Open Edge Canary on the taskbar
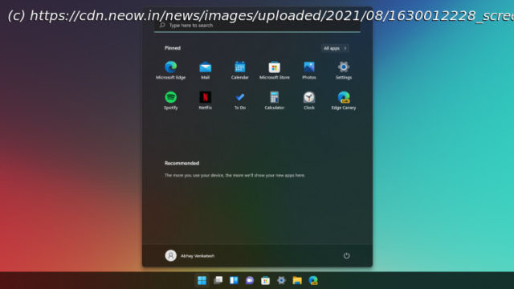The width and height of the screenshot is (514, 289). pyautogui.click(x=313, y=280)
